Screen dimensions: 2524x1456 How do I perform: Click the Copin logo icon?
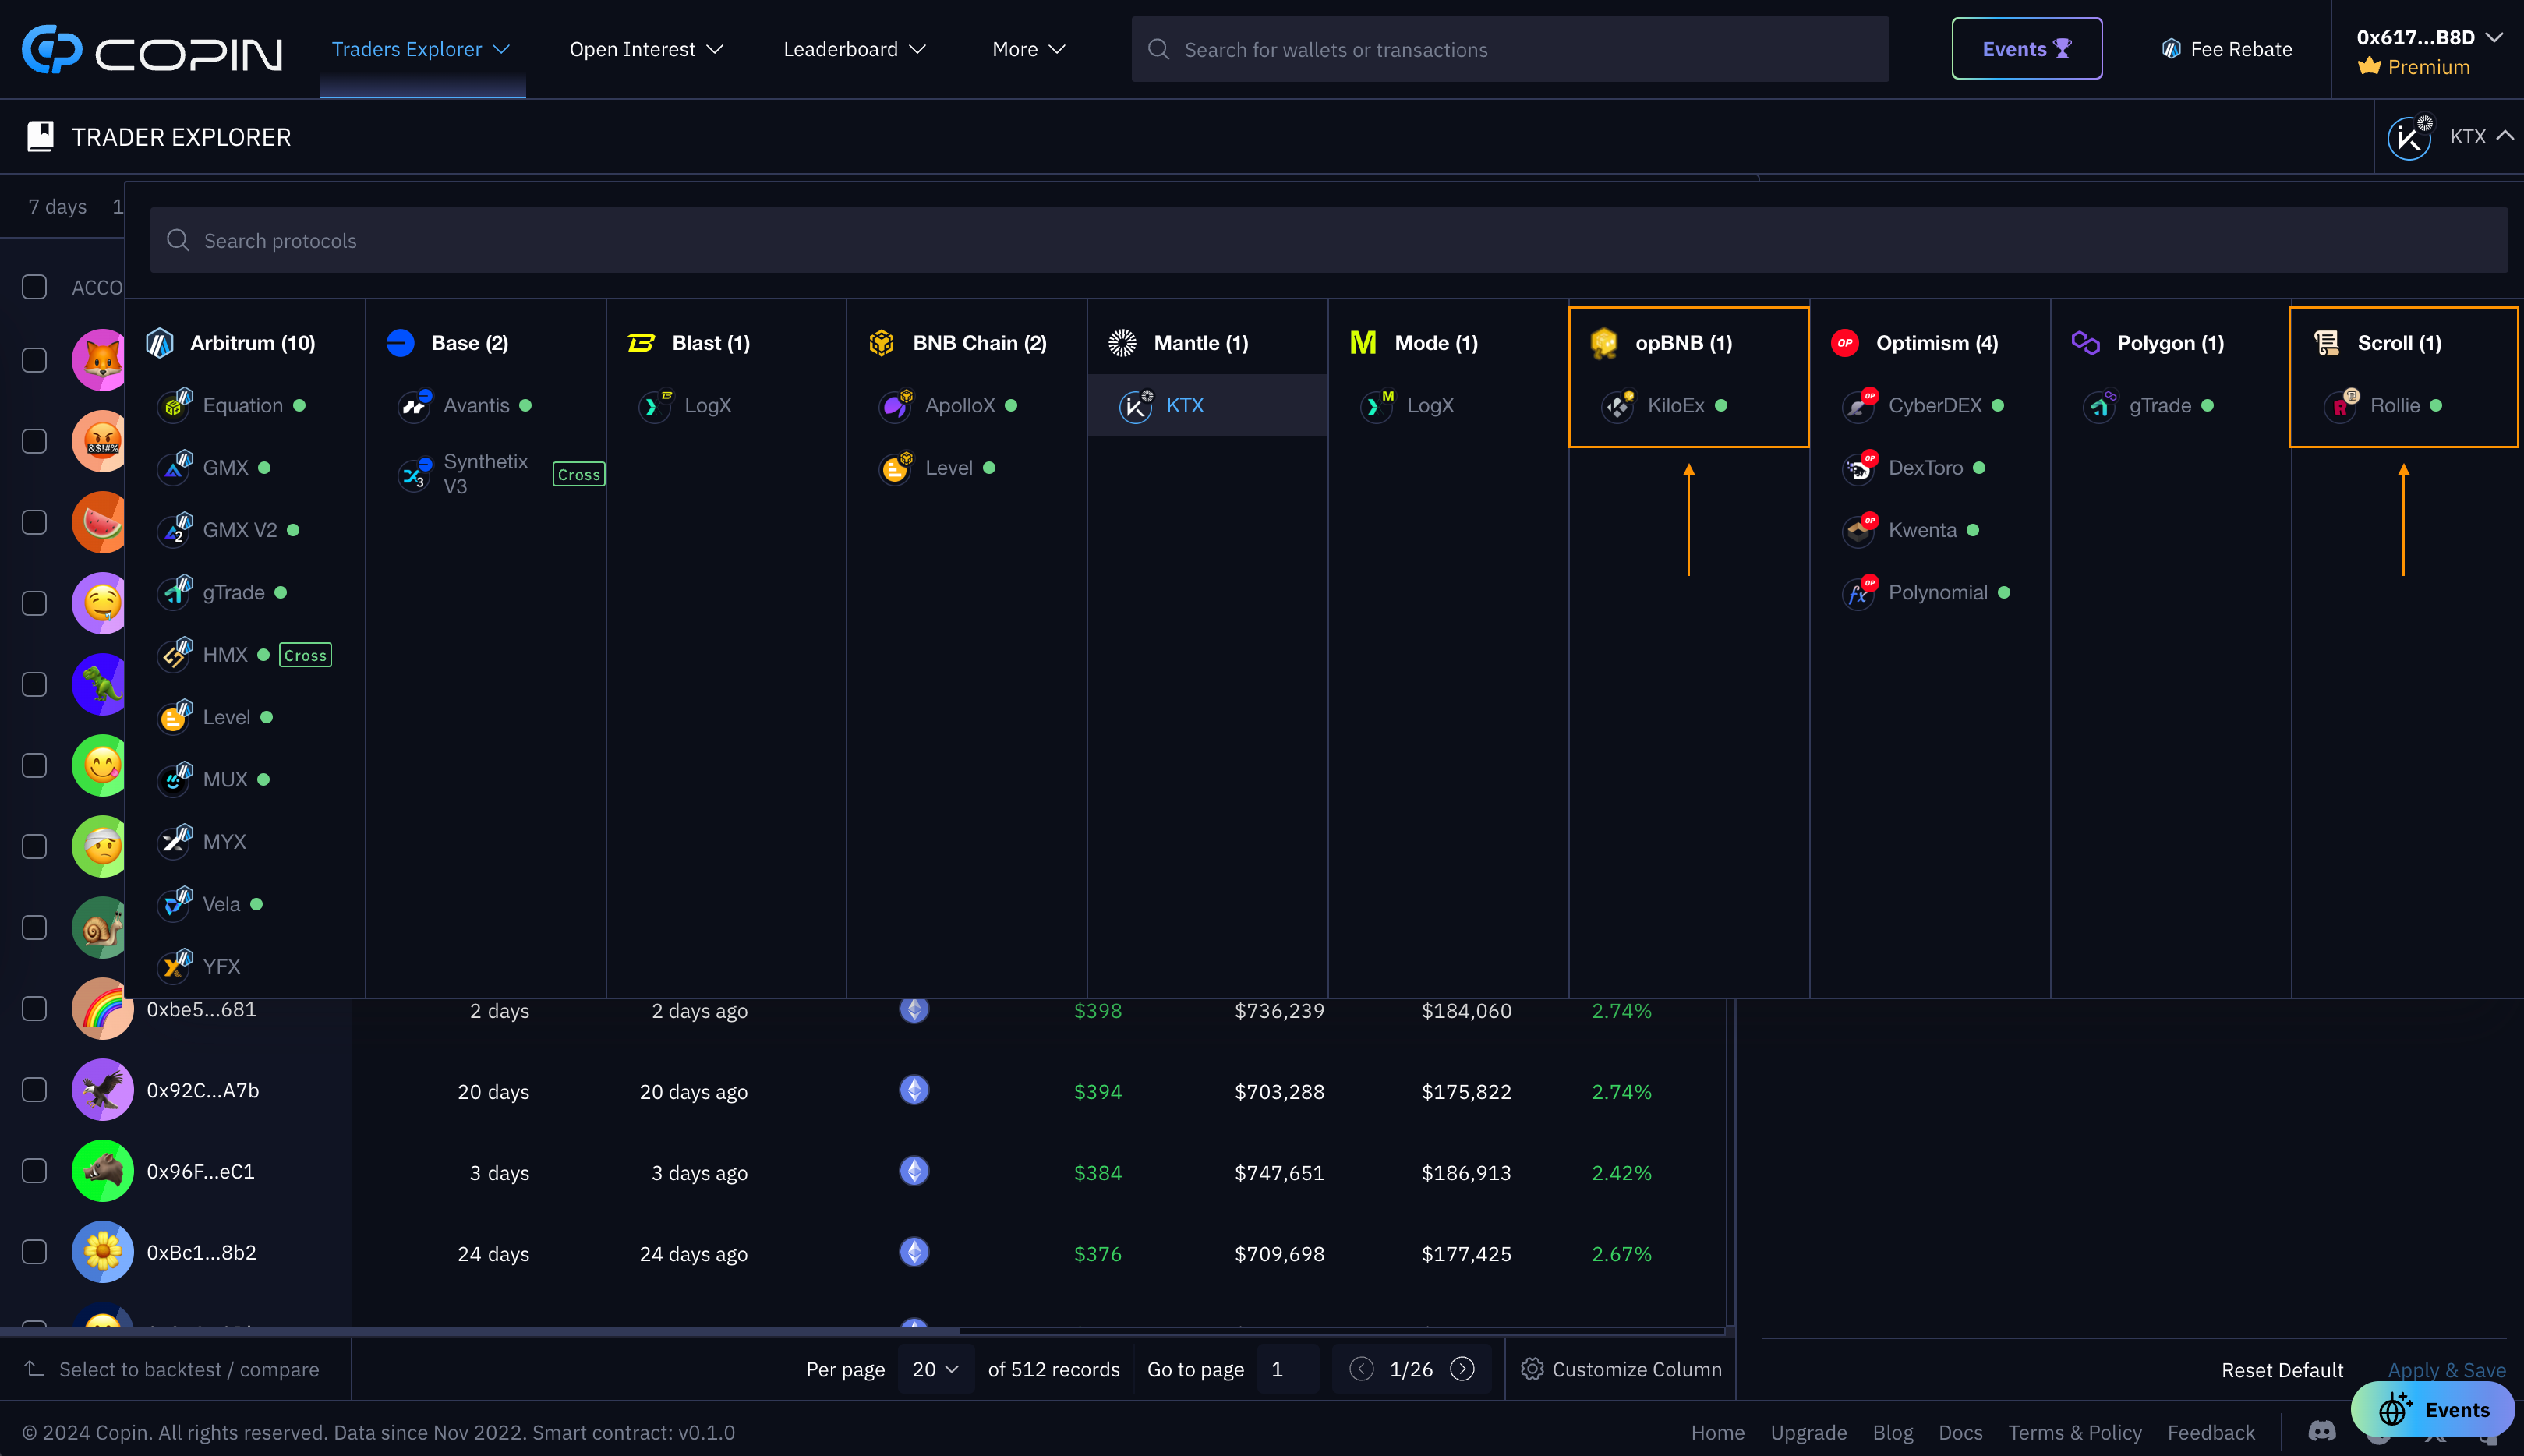(52, 49)
